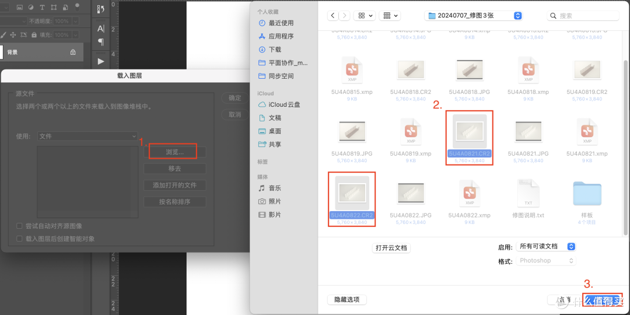Click the 确定 button in 载入图层
The height and width of the screenshot is (315, 630).
pos(235,98)
